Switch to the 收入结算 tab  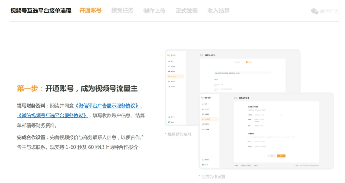218,11
